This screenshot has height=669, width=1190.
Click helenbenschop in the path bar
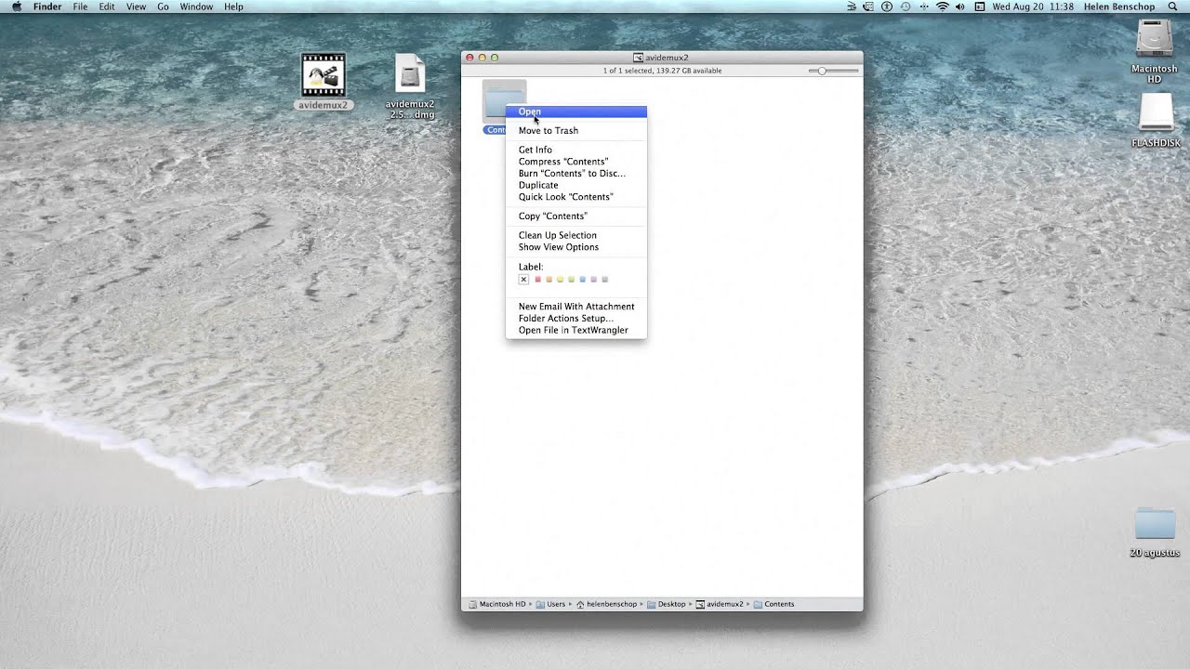606,604
